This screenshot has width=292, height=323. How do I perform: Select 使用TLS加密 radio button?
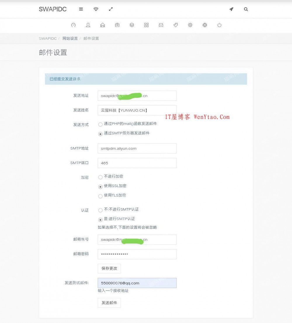100,196
